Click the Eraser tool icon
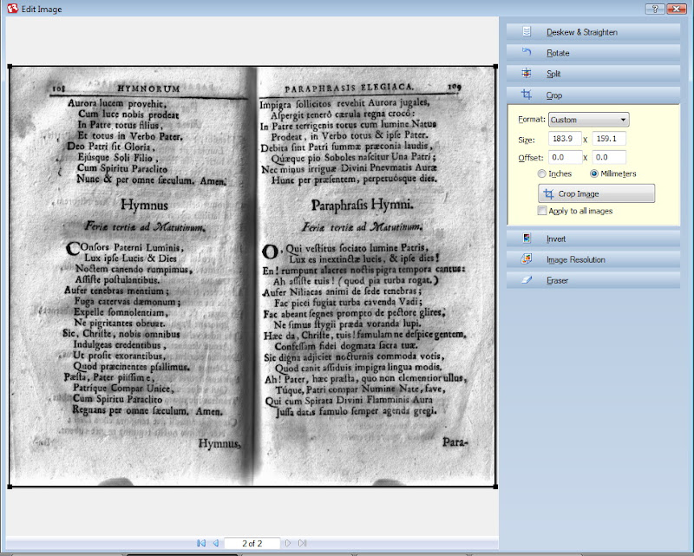 click(x=527, y=280)
